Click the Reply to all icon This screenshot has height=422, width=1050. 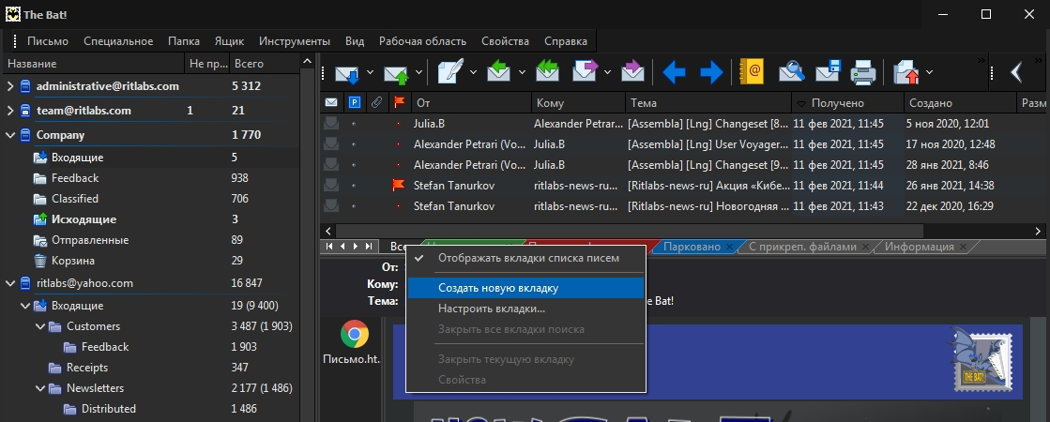(548, 71)
